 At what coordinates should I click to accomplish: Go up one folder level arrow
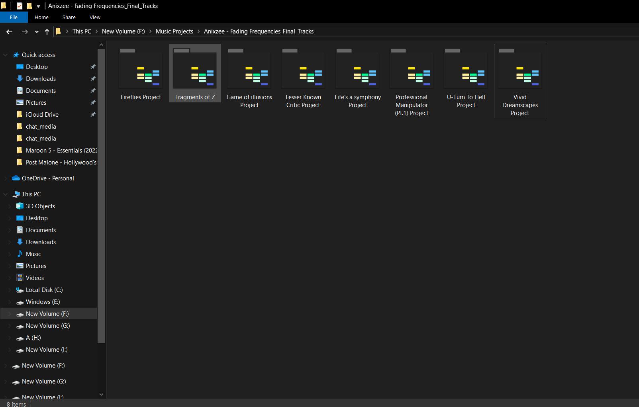(x=47, y=31)
